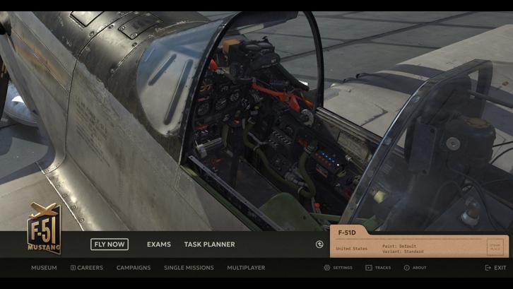Open the Exams section
Image resolution: width=513 pixels, height=289 pixels.
coord(159,244)
